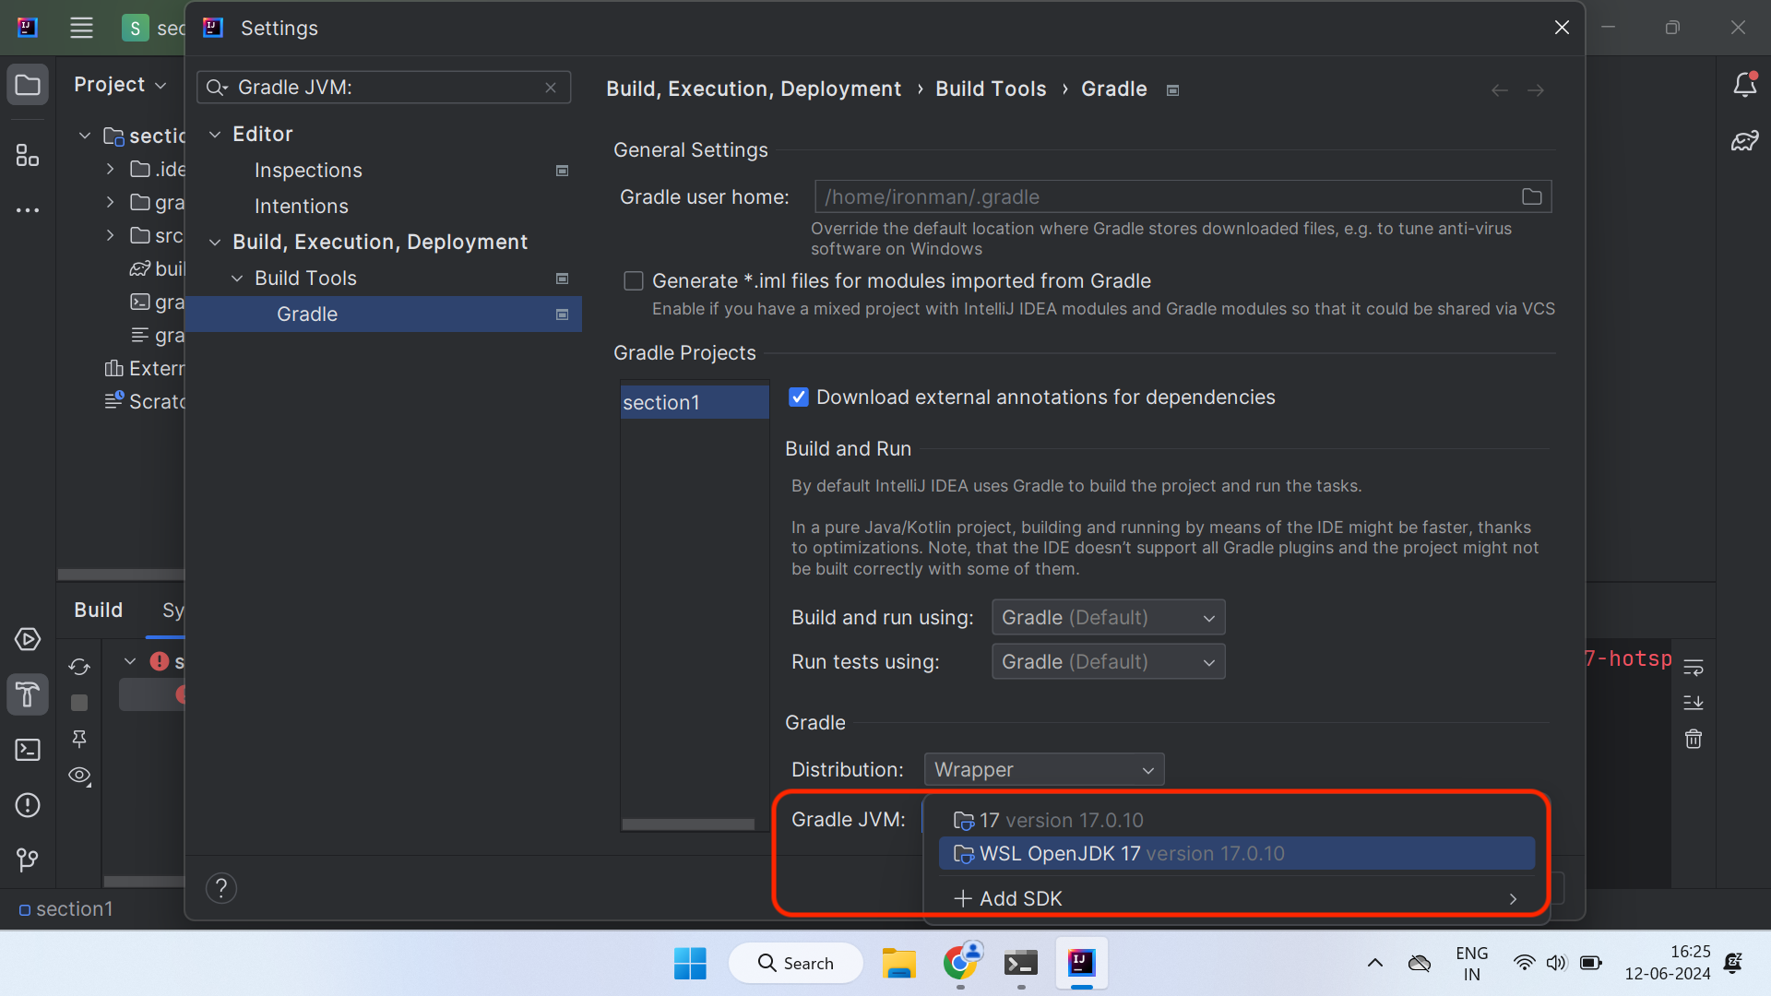Pin the build tab

point(79,739)
